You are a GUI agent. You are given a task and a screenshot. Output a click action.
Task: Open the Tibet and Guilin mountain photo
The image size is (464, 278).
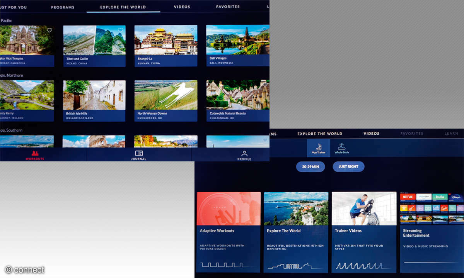pyautogui.click(x=94, y=40)
